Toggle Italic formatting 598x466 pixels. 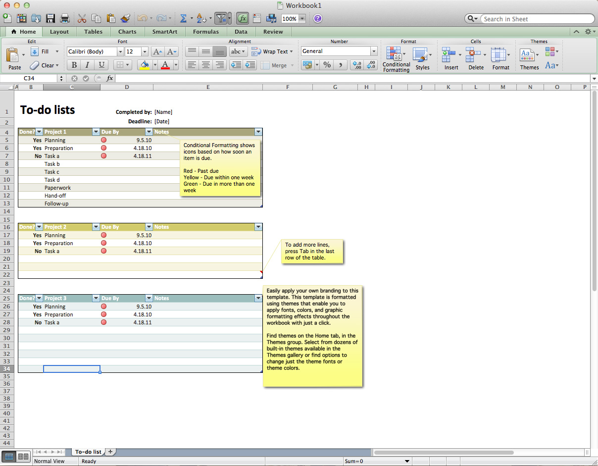[x=88, y=65]
